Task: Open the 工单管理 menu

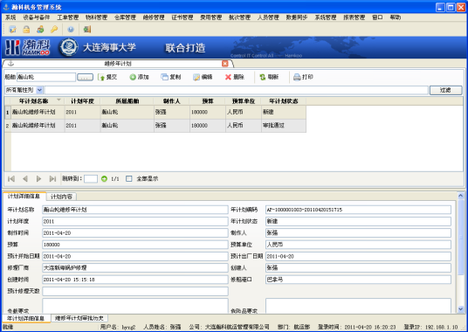Action: pos(68,17)
